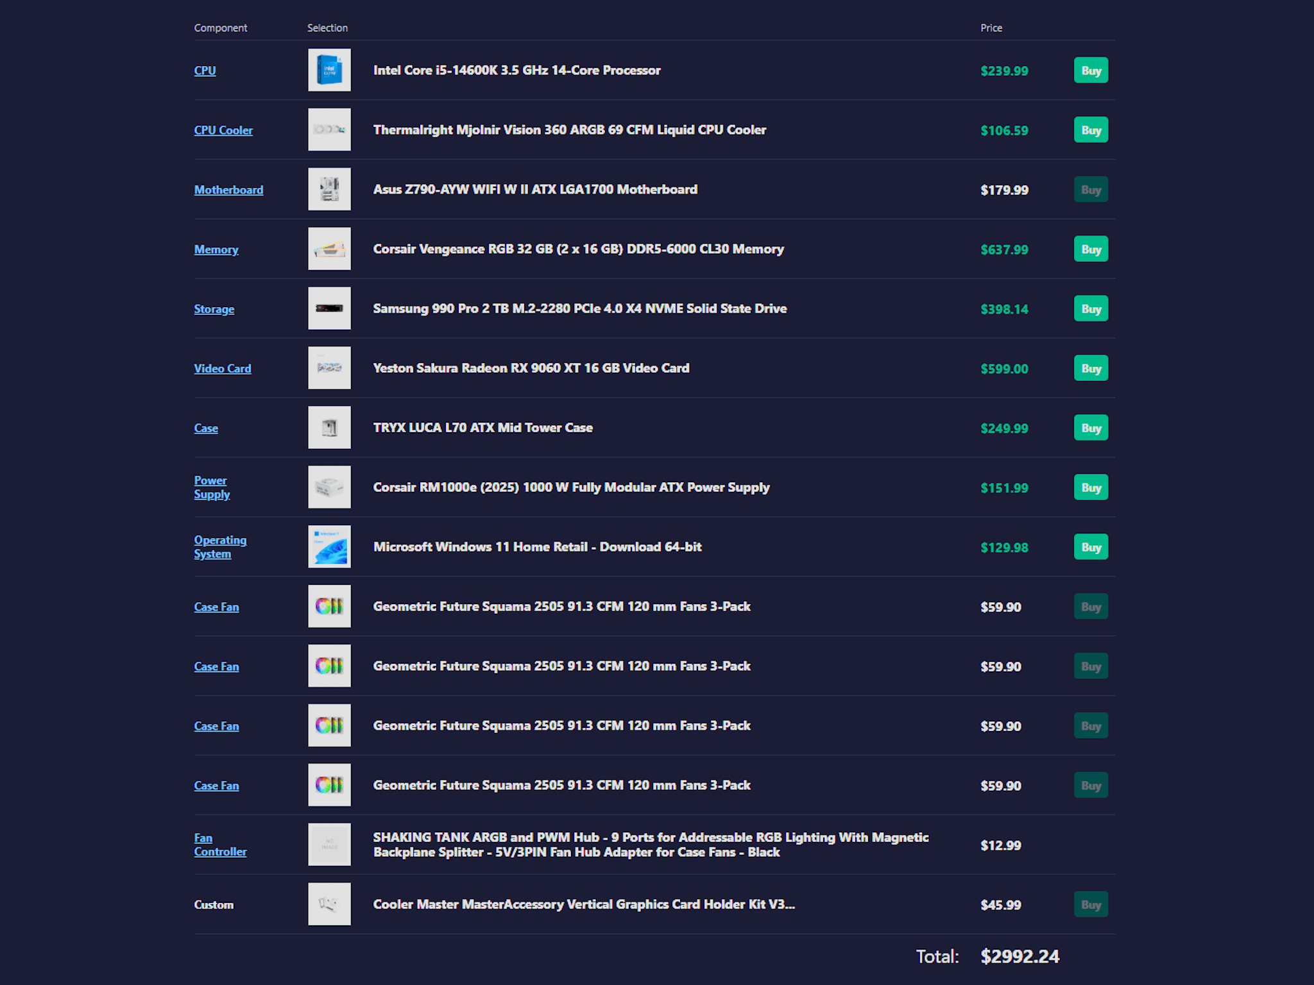This screenshot has width=1314, height=985.
Task: Buy the Intel Core i5-14600K processor
Action: tap(1091, 71)
